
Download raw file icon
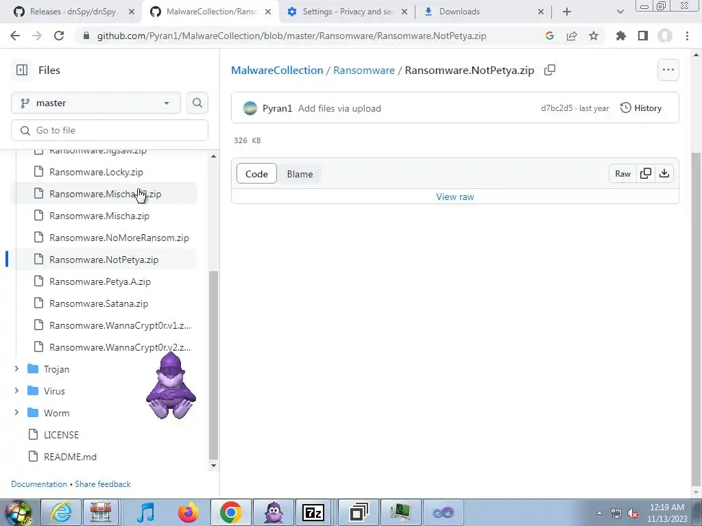pos(664,173)
